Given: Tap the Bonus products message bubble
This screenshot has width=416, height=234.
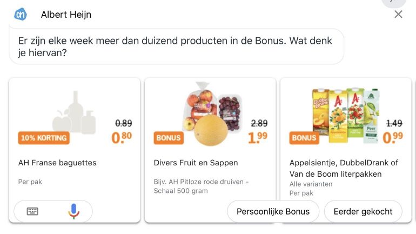Looking at the screenshot, I should pyautogui.click(x=176, y=47).
